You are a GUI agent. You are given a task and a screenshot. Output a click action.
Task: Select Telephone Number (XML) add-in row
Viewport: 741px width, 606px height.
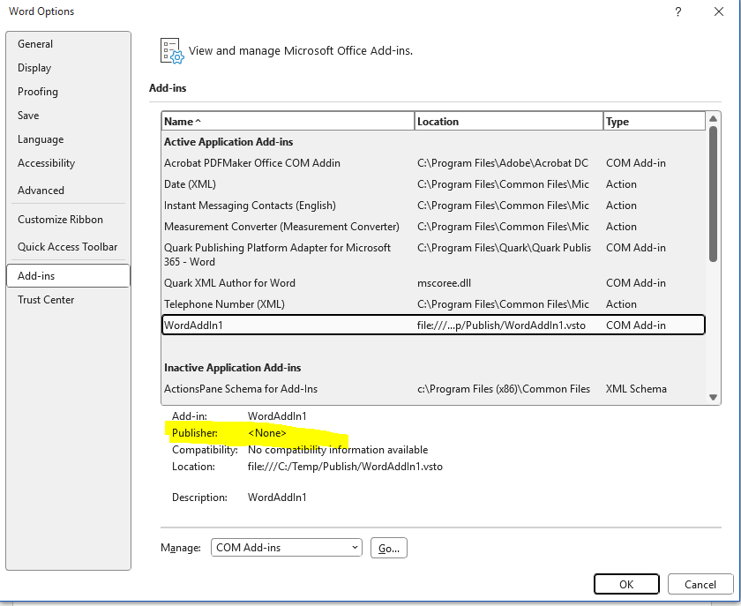[x=433, y=304]
